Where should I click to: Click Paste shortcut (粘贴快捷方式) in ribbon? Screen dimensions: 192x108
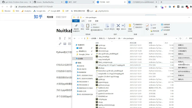[x=97, y=30]
